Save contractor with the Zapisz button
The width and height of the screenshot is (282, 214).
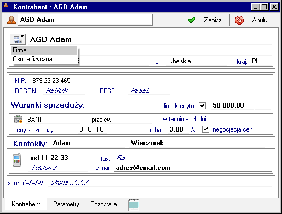point(207,20)
